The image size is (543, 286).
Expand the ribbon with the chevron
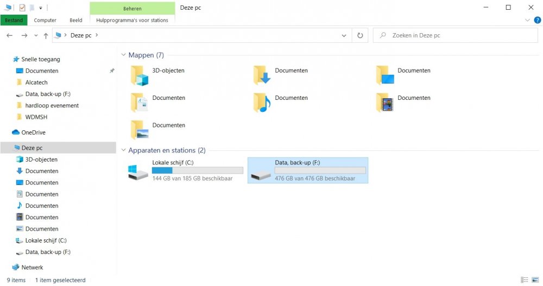pyautogui.click(x=527, y=20)
